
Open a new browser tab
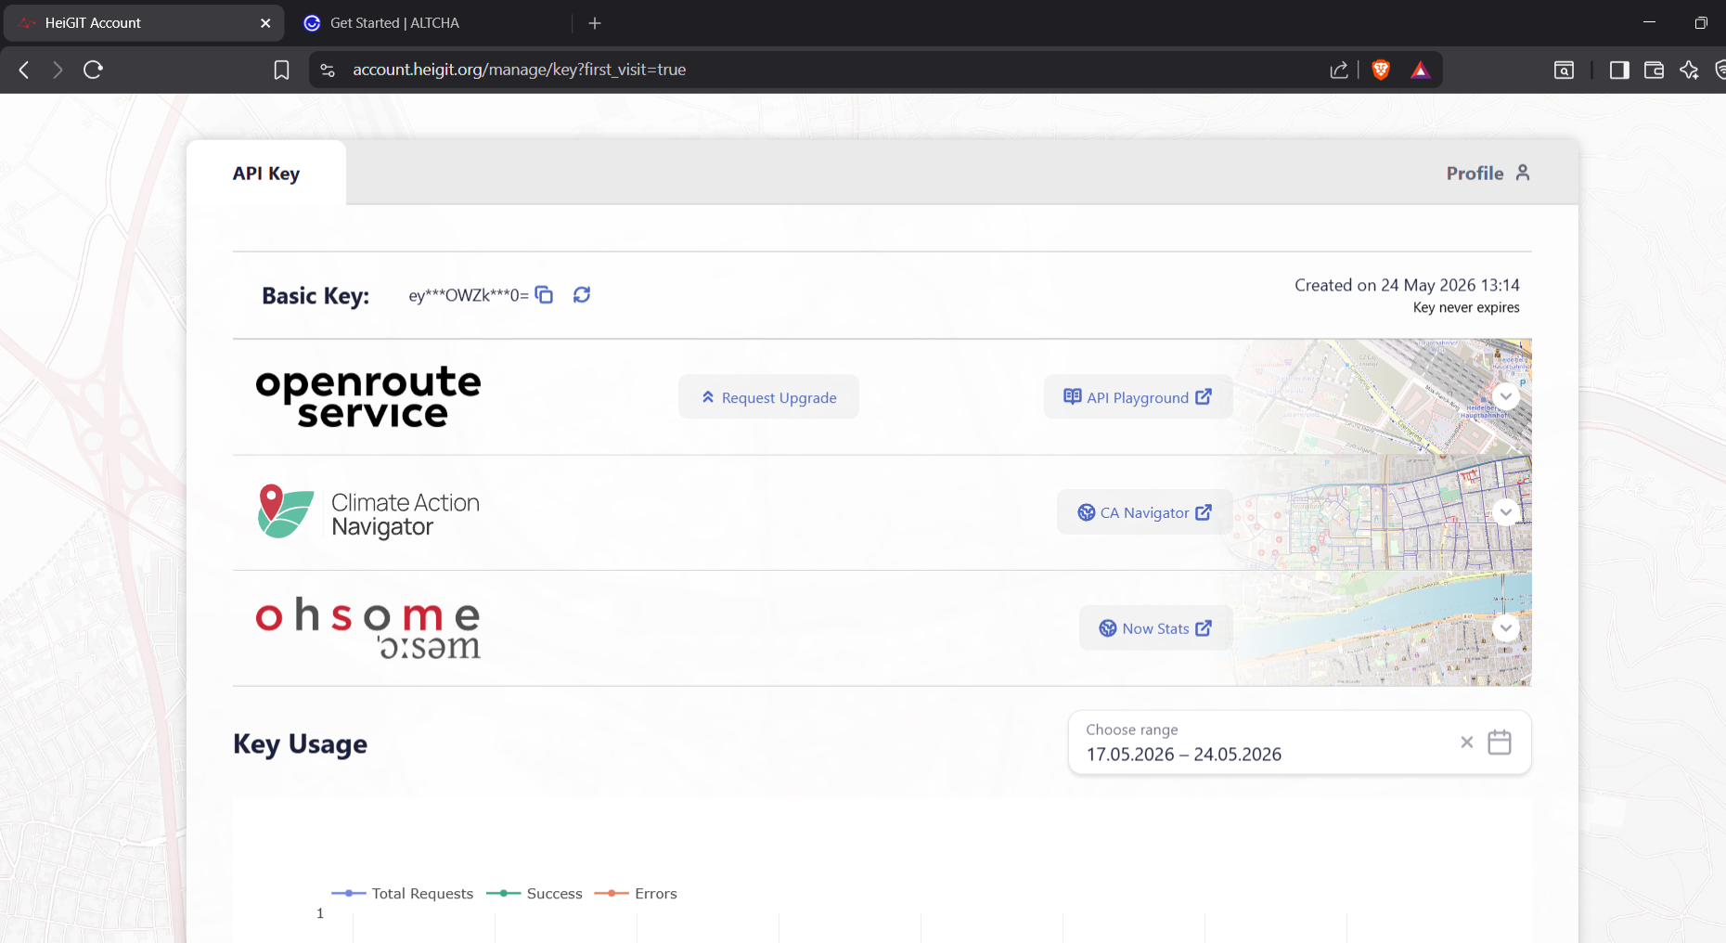(x=595, y=23)
